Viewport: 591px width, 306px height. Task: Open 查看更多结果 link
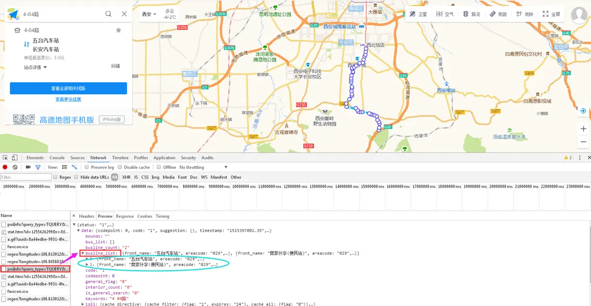click(x=68, y=99)
